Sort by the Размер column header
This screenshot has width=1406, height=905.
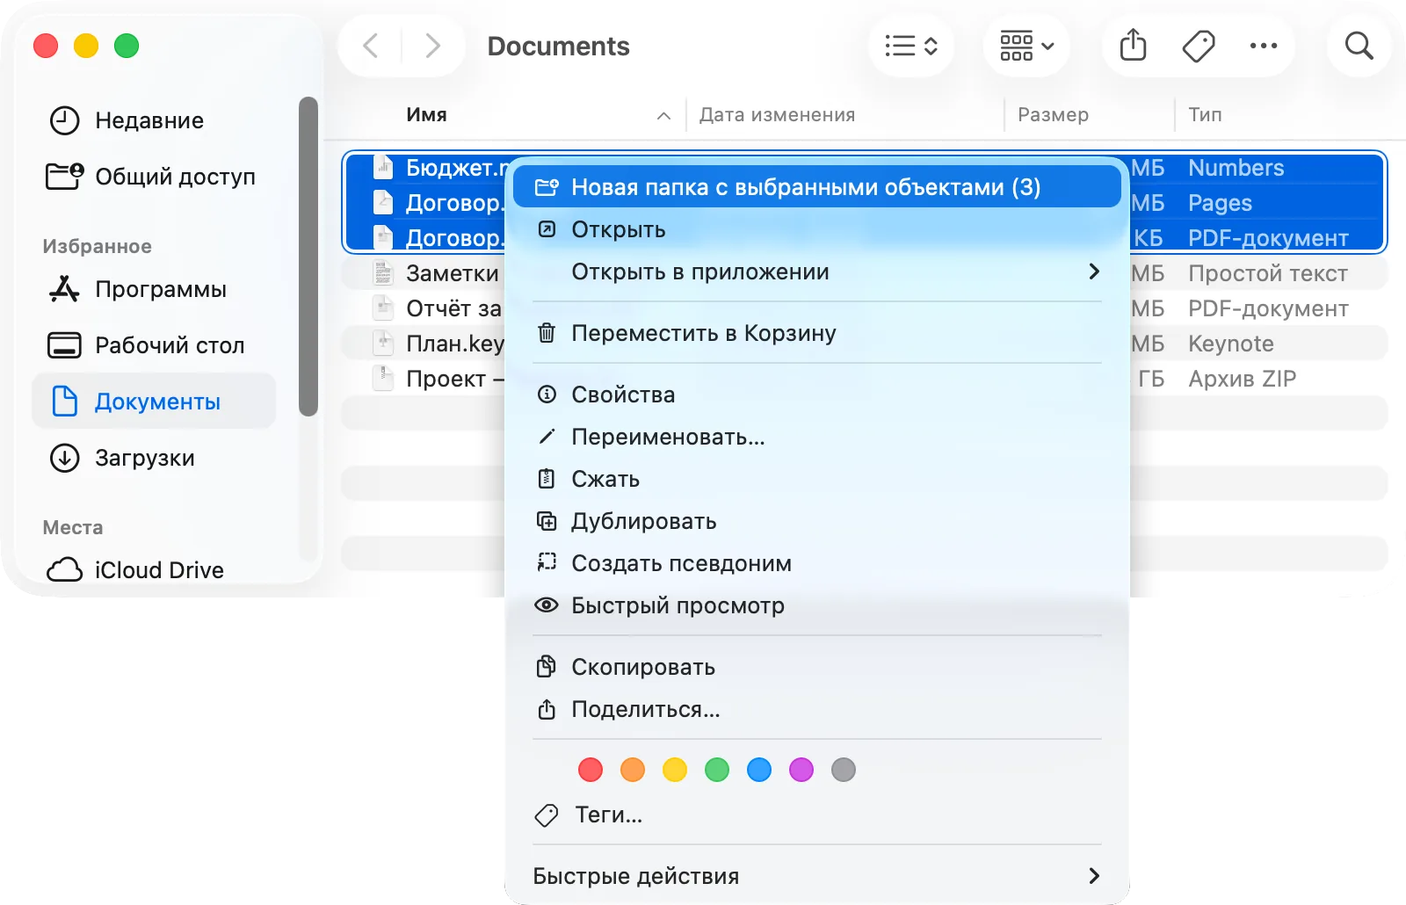pyautogui.click(x=1090, y=115)
